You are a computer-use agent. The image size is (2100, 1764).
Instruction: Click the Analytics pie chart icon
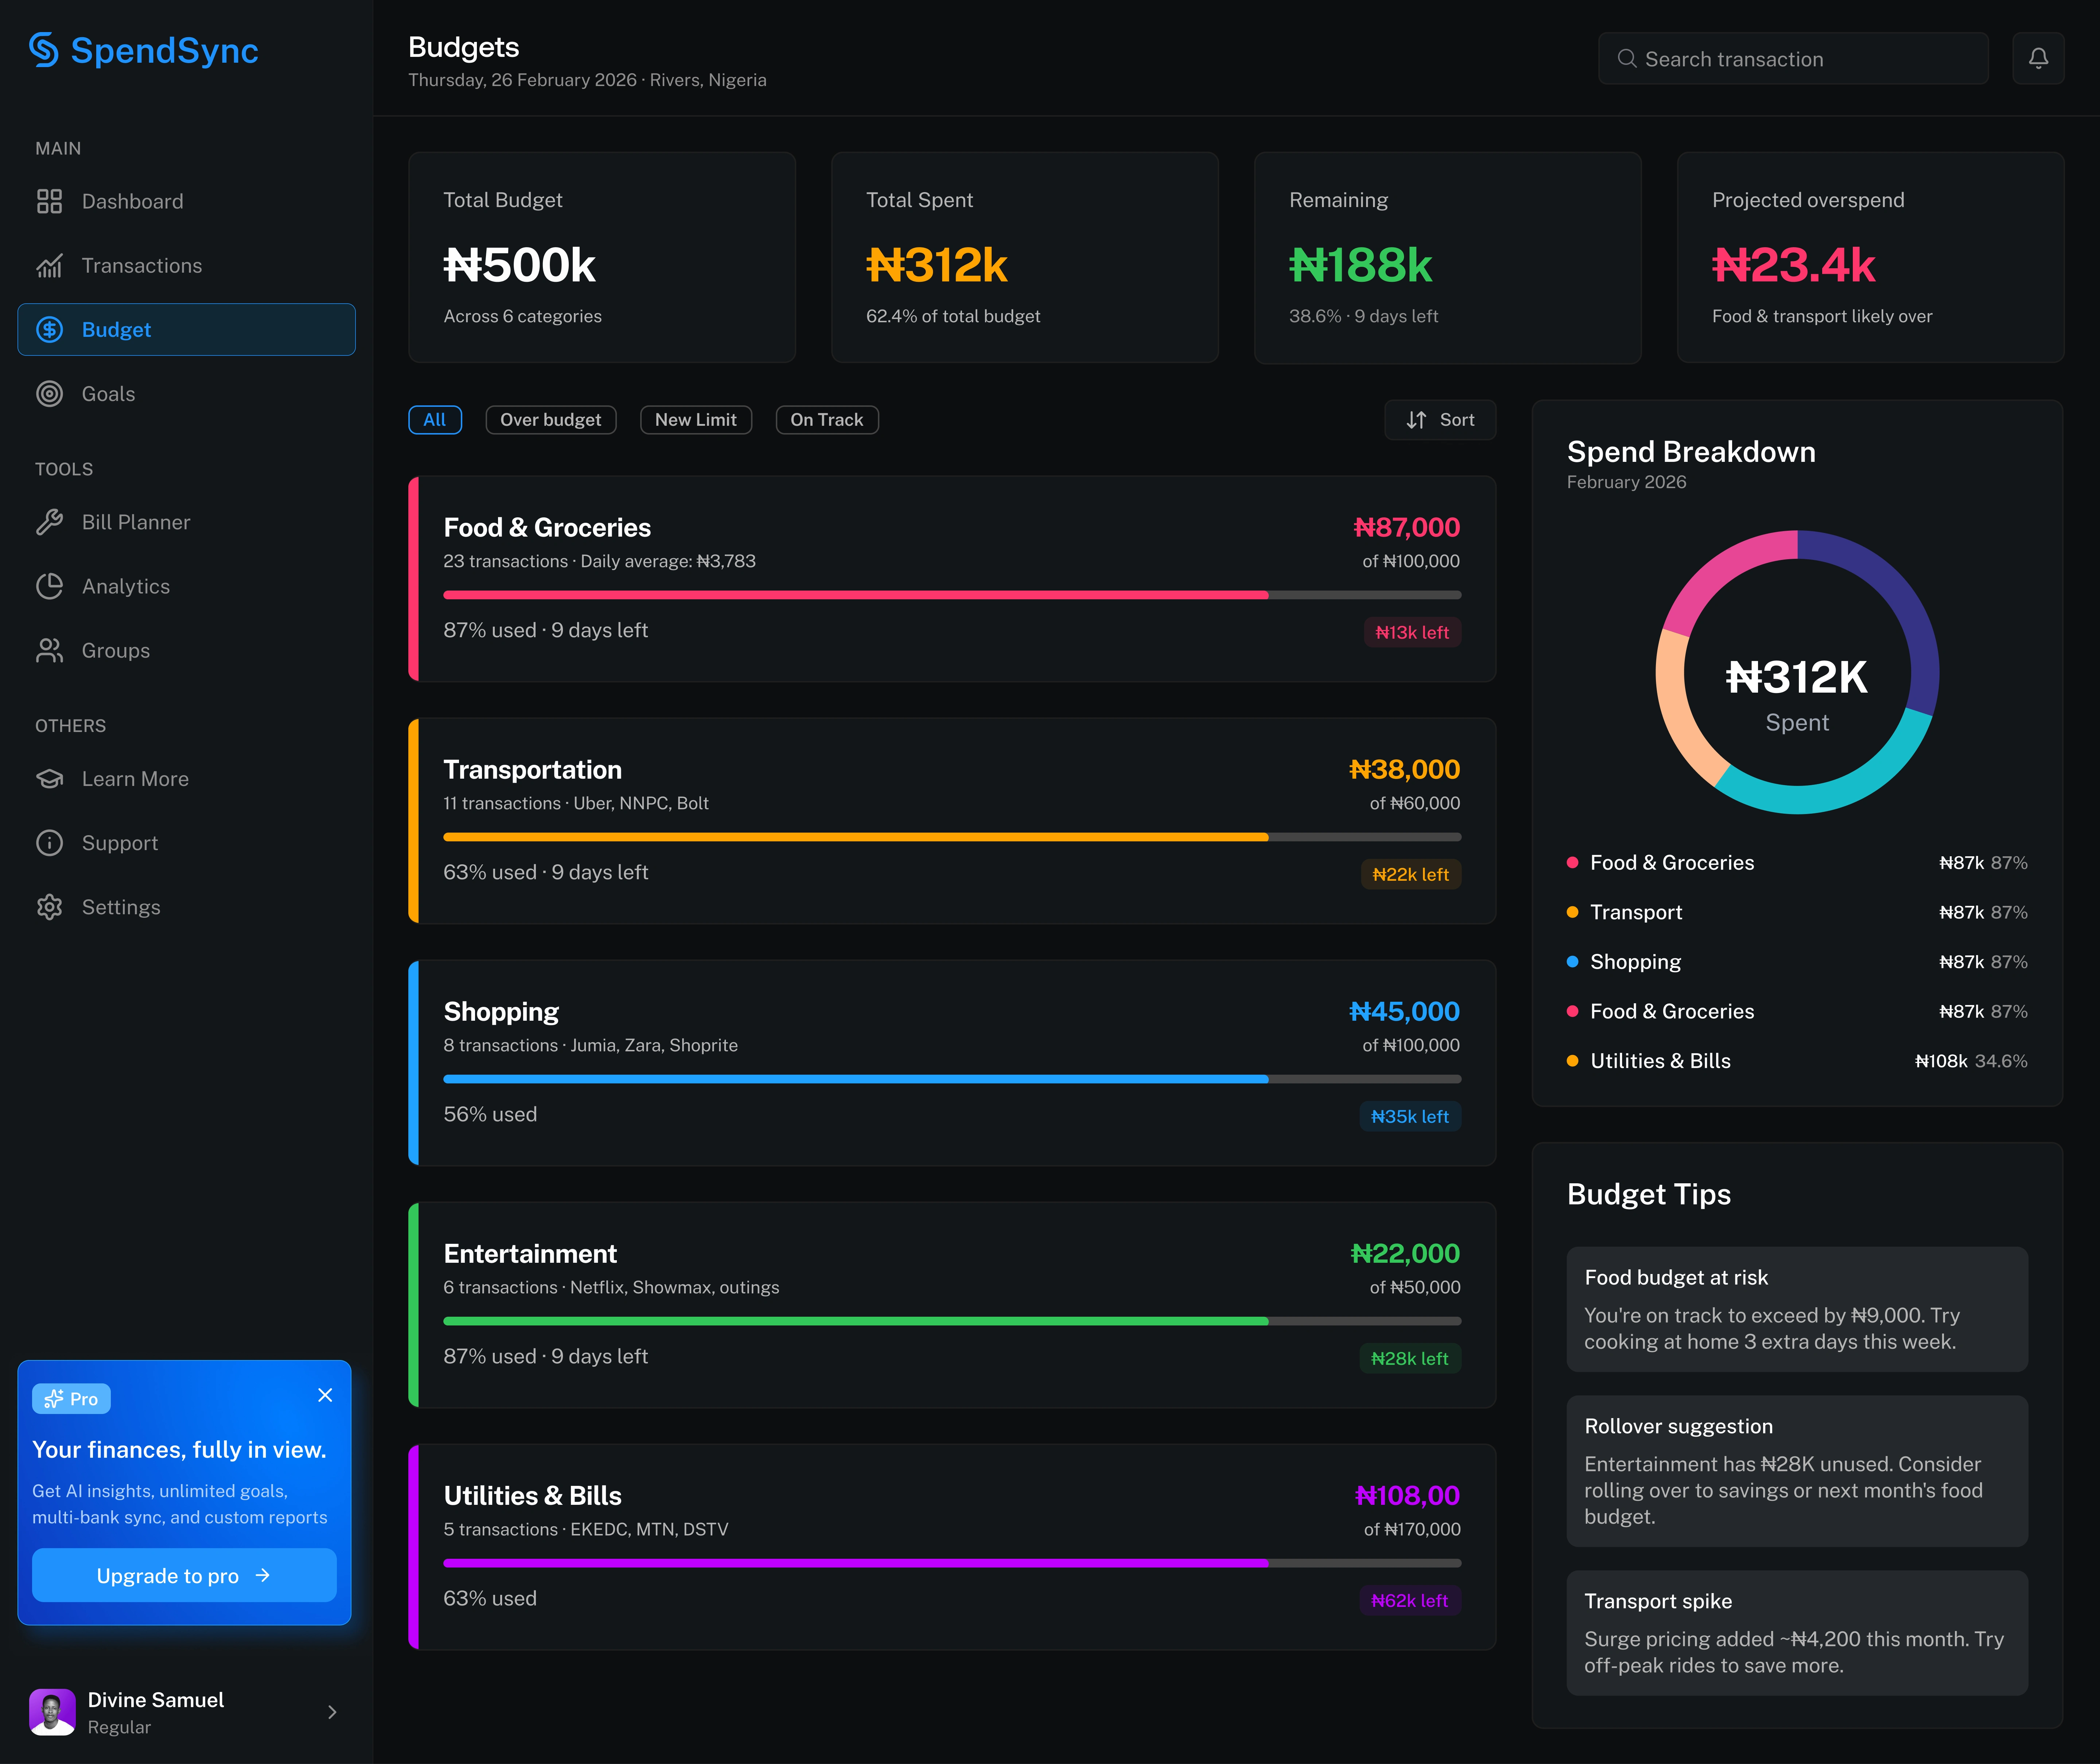click(49, 586)
